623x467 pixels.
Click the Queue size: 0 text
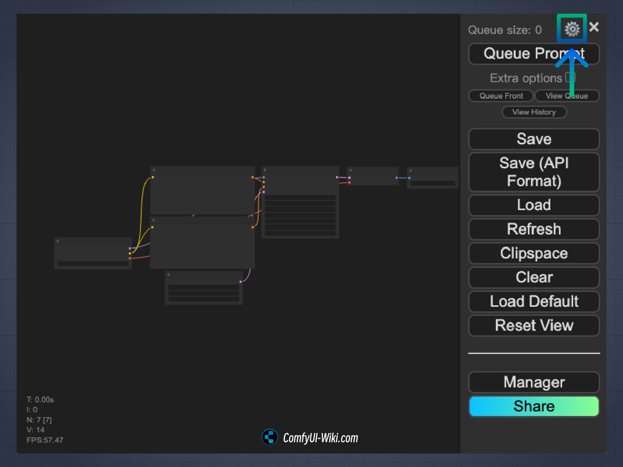pos(505,30)
